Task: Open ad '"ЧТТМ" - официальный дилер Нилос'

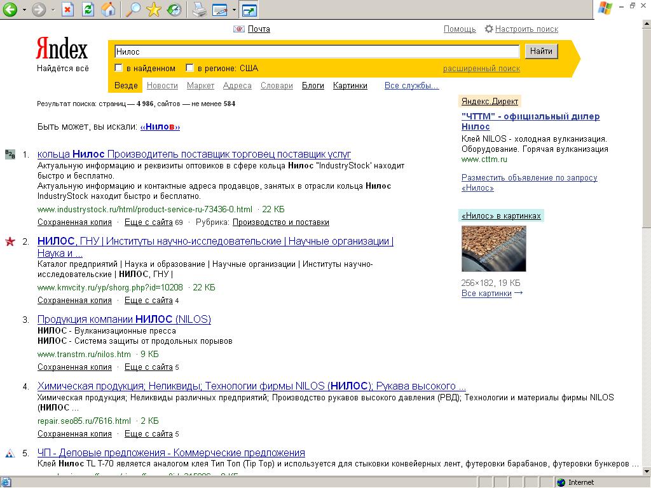Action: click(x=531, y=121)
